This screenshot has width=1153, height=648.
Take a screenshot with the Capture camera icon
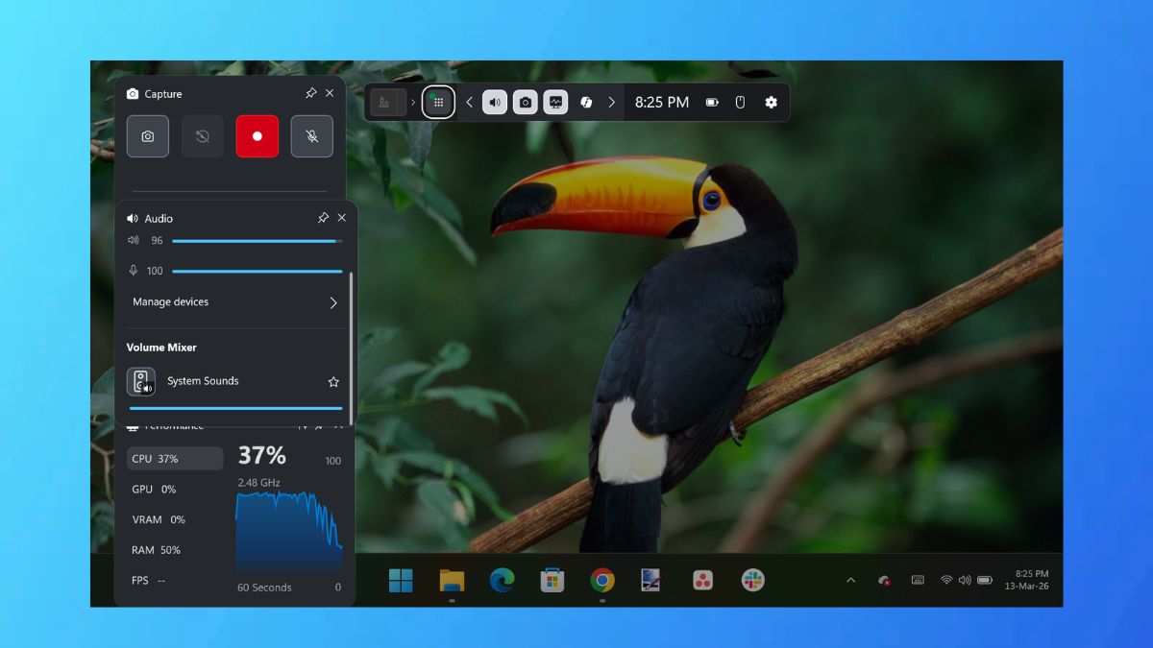(148, 135)
